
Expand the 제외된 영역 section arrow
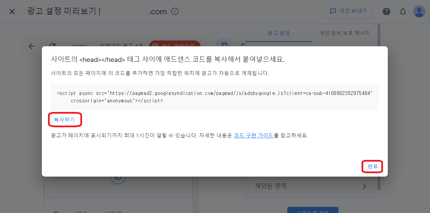pos(364,186)
